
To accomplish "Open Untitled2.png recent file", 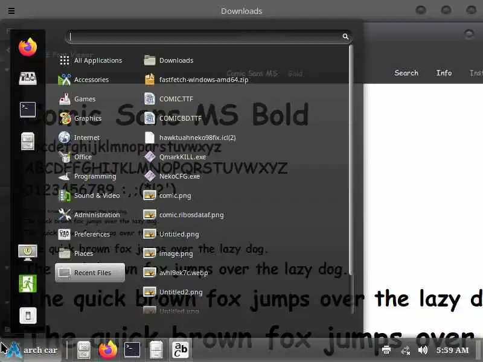I will [x=173, y=292].
